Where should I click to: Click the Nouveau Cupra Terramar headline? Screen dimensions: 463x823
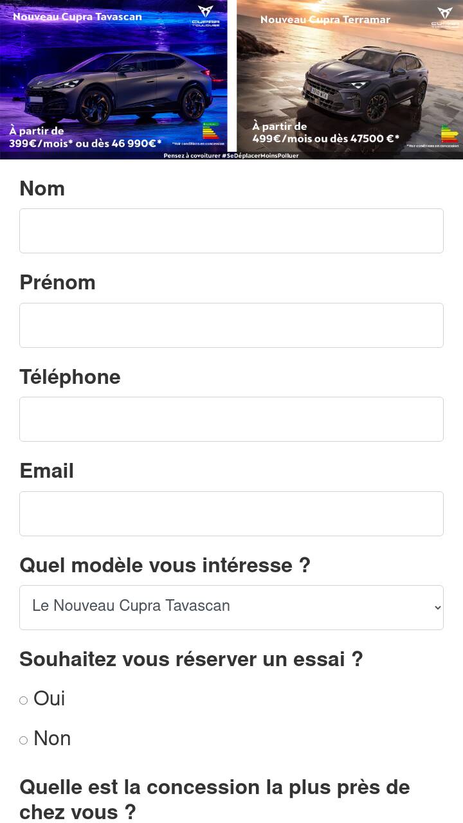pyautogui.click(x=325, y=20)
